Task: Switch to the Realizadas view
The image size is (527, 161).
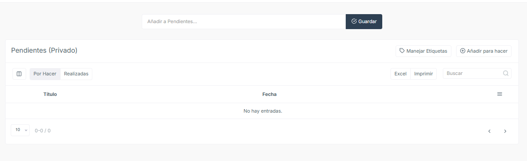Action: pyautogui.click(x=76, y=74)
